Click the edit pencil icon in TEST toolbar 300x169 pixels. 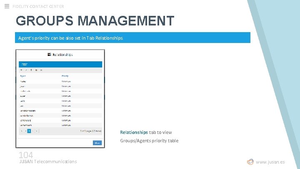coord(26,70)
